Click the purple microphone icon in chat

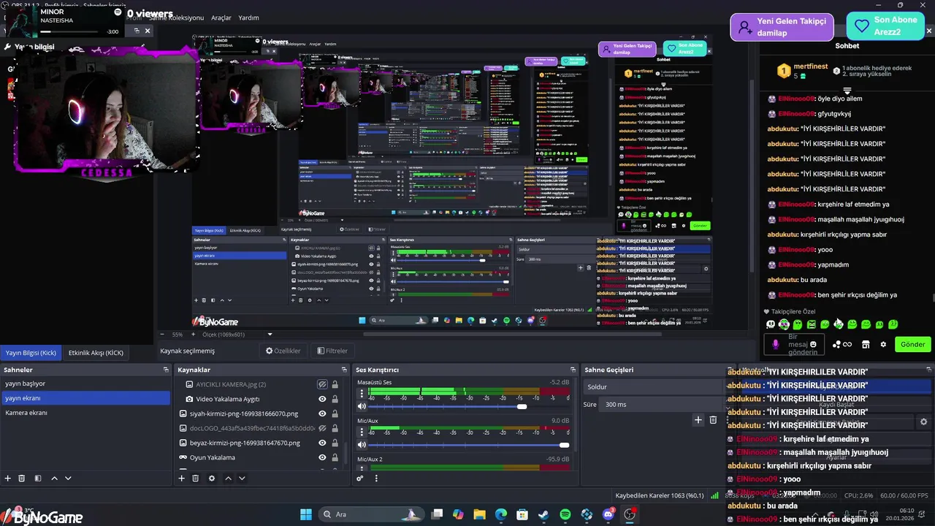[775, 344]
